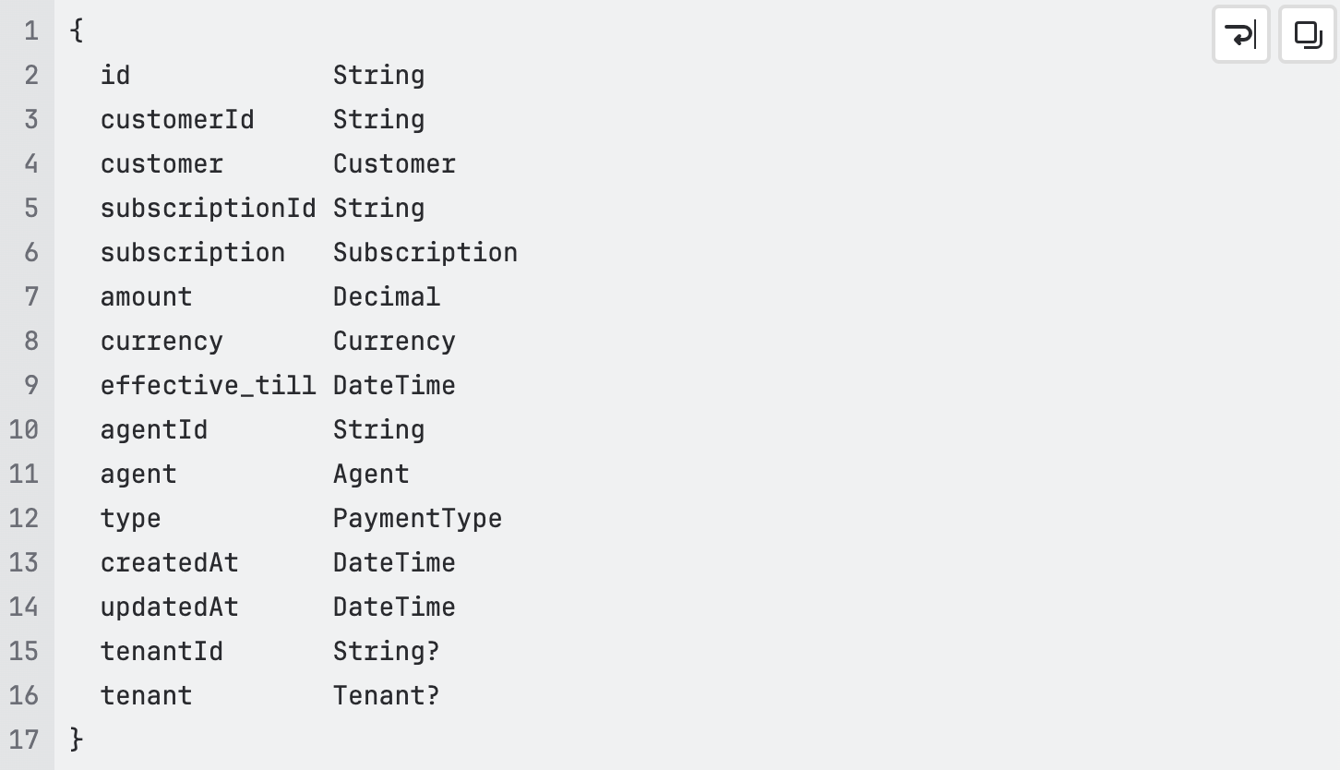
Task: Click the opening brace on line 1
Action: point(76,30)
